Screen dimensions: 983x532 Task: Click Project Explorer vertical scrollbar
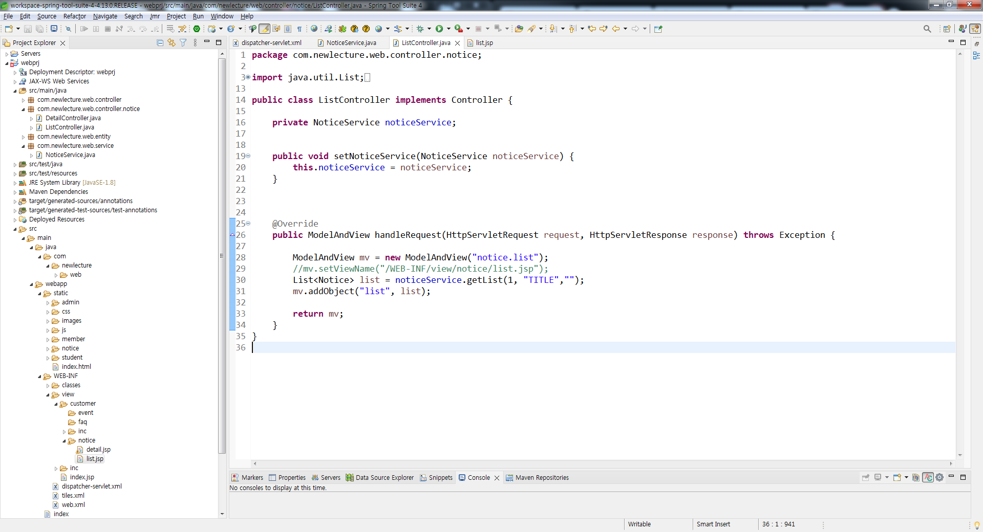pos(222,256)
